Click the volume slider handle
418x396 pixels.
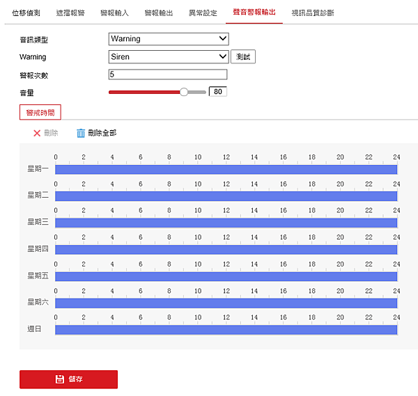184,92
